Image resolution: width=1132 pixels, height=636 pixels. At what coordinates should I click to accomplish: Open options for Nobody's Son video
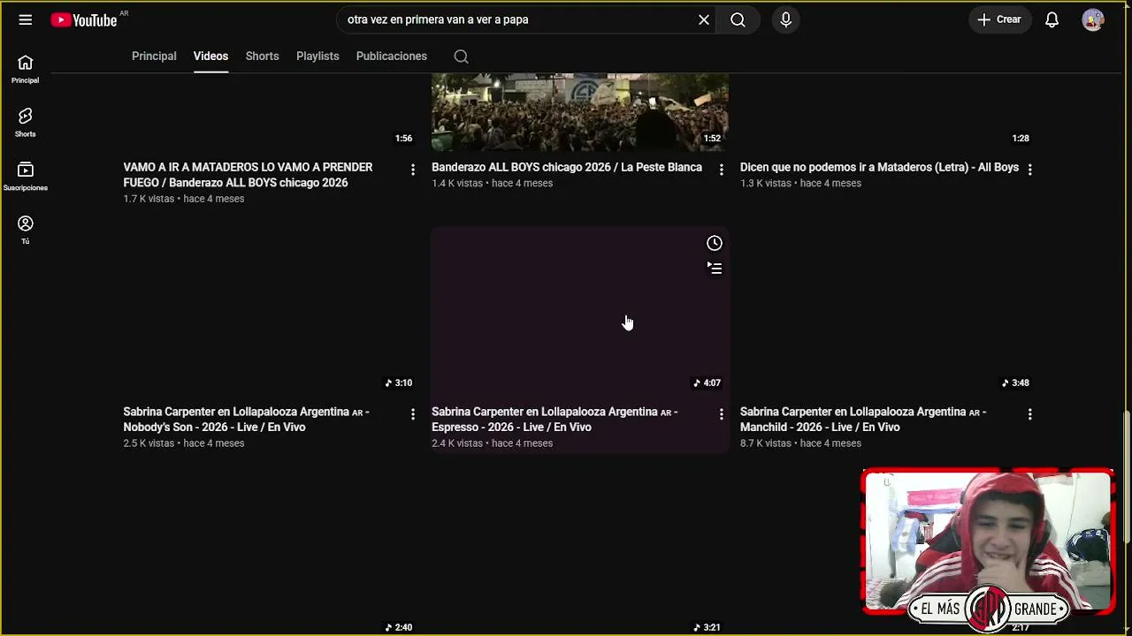[x=412, y=413]
